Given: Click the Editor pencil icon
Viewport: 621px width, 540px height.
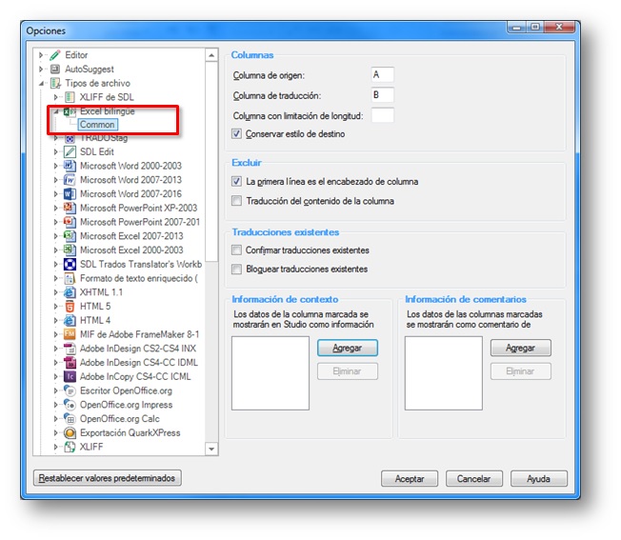Looking at the screenshot, I should click(55, 55).
